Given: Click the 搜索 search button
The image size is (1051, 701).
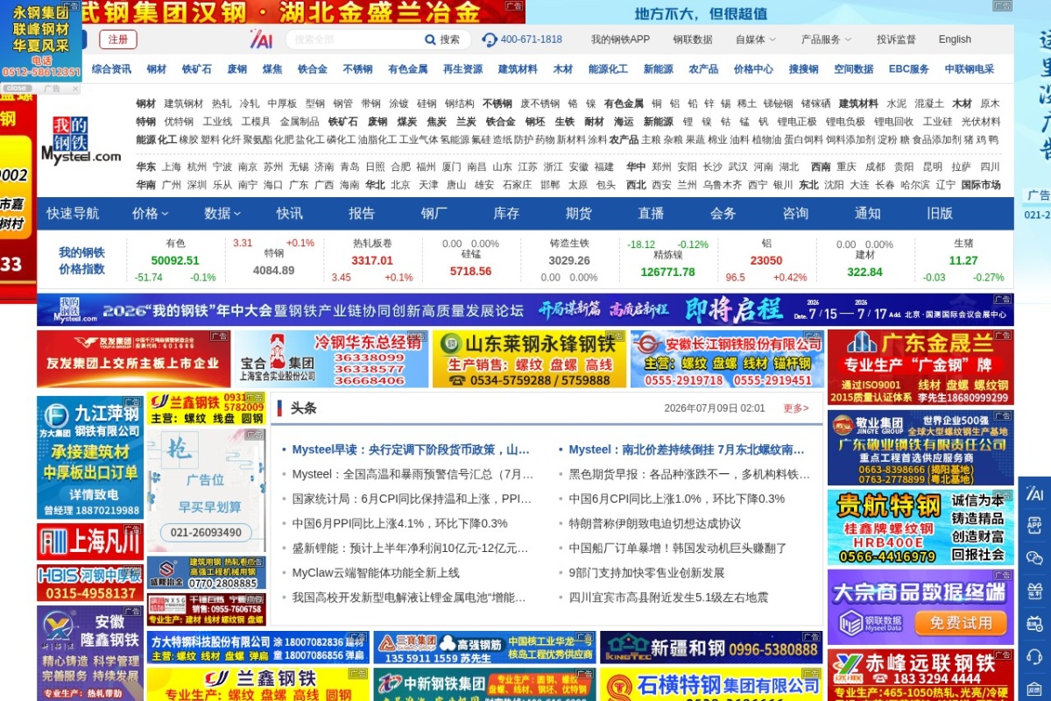Looking at the screenshot, I should (x=449, y=39).
